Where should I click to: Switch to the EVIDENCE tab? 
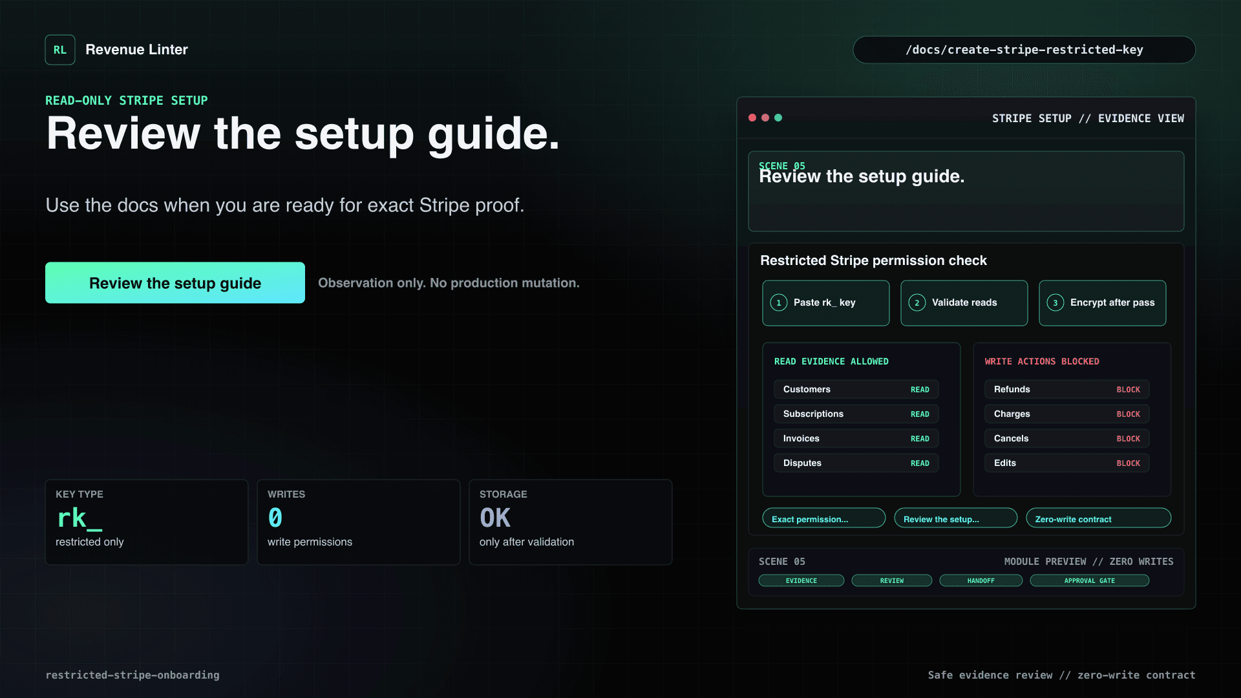(801, 580)
